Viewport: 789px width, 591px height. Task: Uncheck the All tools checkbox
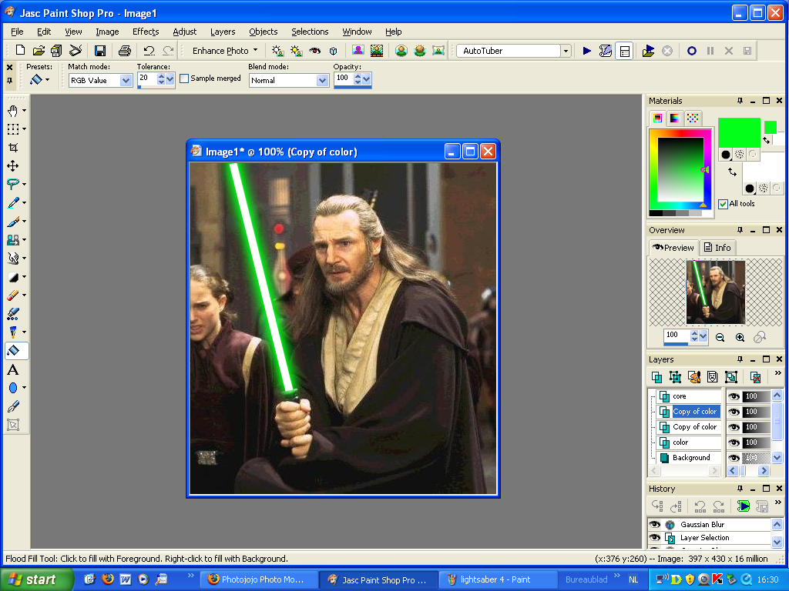coord(722,204)
